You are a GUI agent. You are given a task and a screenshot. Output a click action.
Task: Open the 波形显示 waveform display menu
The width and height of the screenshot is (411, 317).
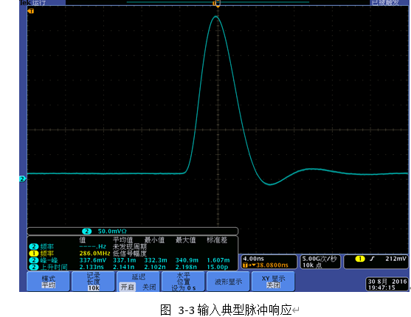point(228,282)
